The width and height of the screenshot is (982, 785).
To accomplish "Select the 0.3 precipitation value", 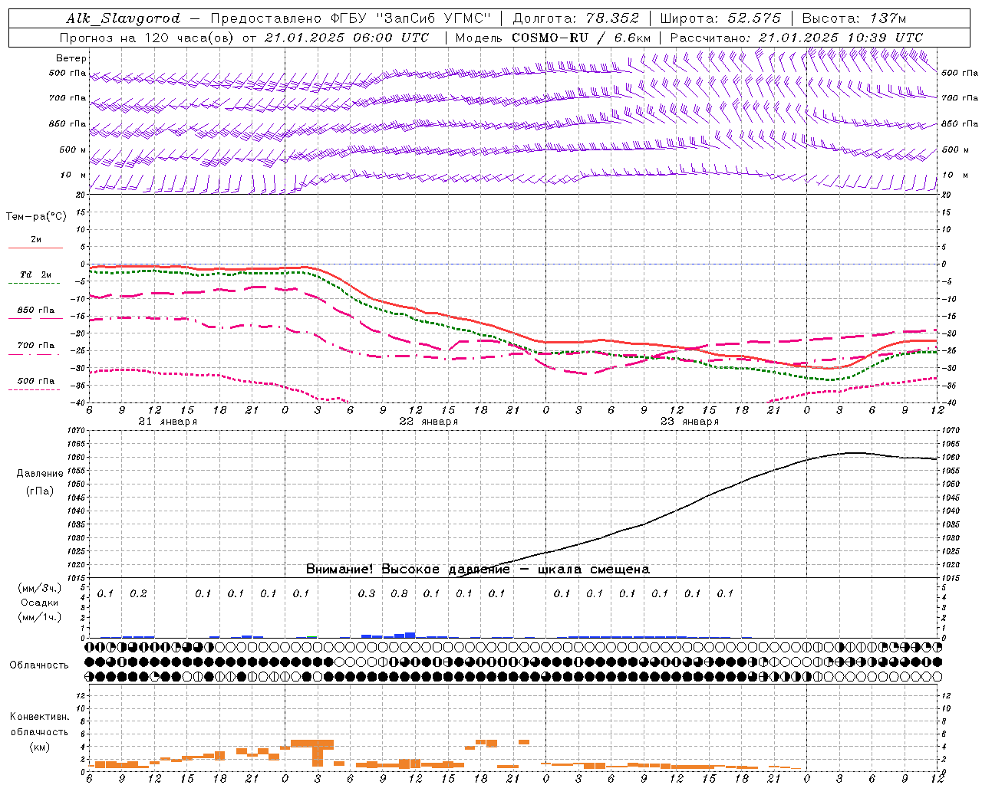I will pos(367,593).
